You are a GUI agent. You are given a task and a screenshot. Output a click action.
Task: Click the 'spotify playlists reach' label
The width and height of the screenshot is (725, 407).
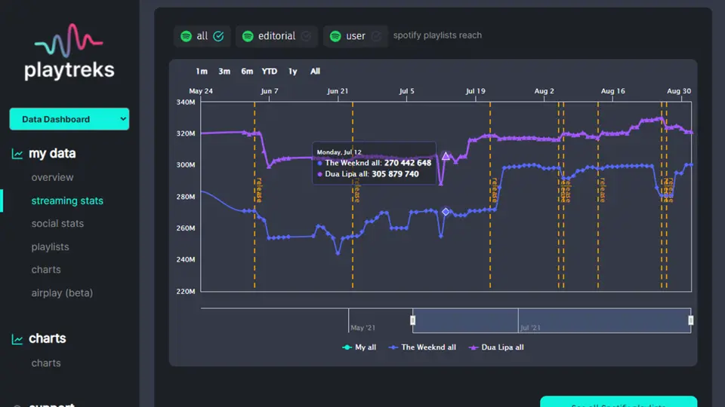tap(437, 35)
